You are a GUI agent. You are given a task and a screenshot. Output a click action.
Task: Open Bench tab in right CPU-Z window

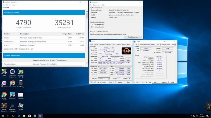169,45
